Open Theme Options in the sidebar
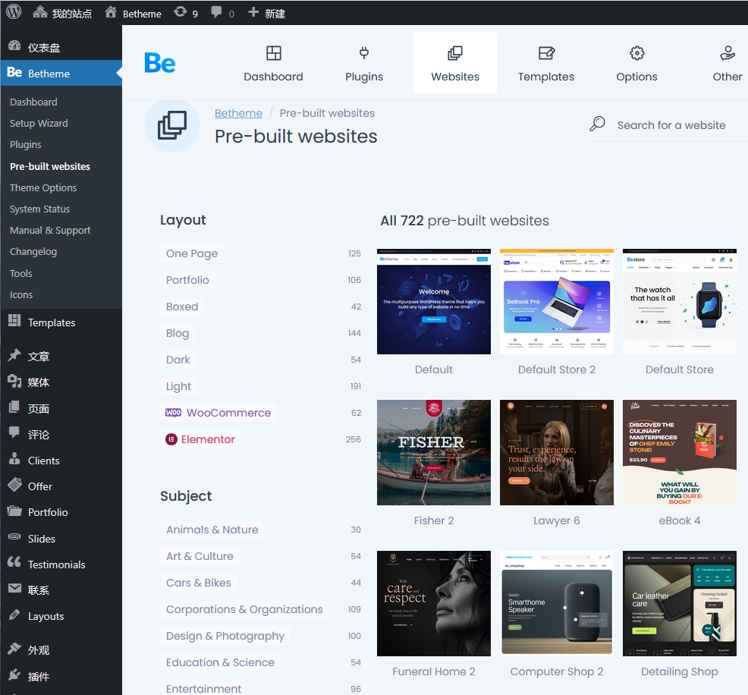The image size is (748, 695). coord(43,187)
